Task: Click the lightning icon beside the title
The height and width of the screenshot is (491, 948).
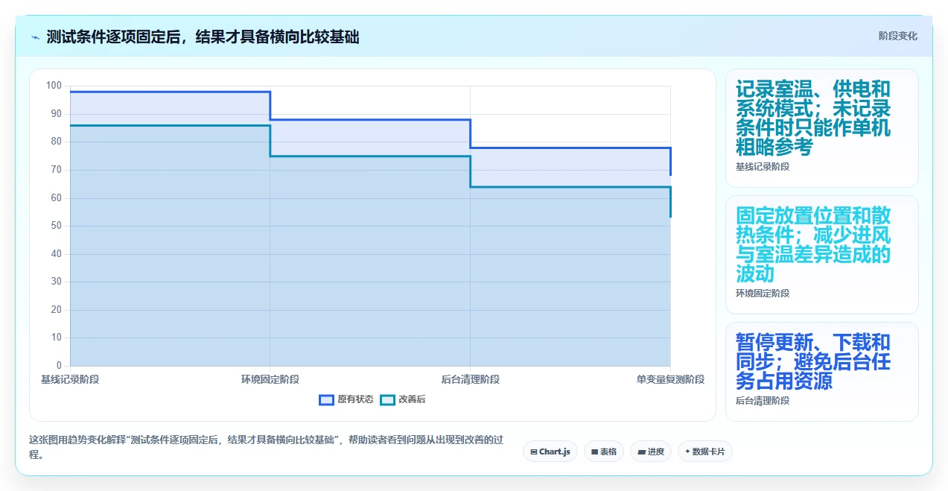Action: [35, 37]
